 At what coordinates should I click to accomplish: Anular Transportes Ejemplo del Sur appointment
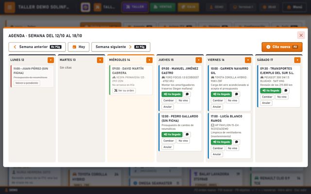tap(266, 103)
